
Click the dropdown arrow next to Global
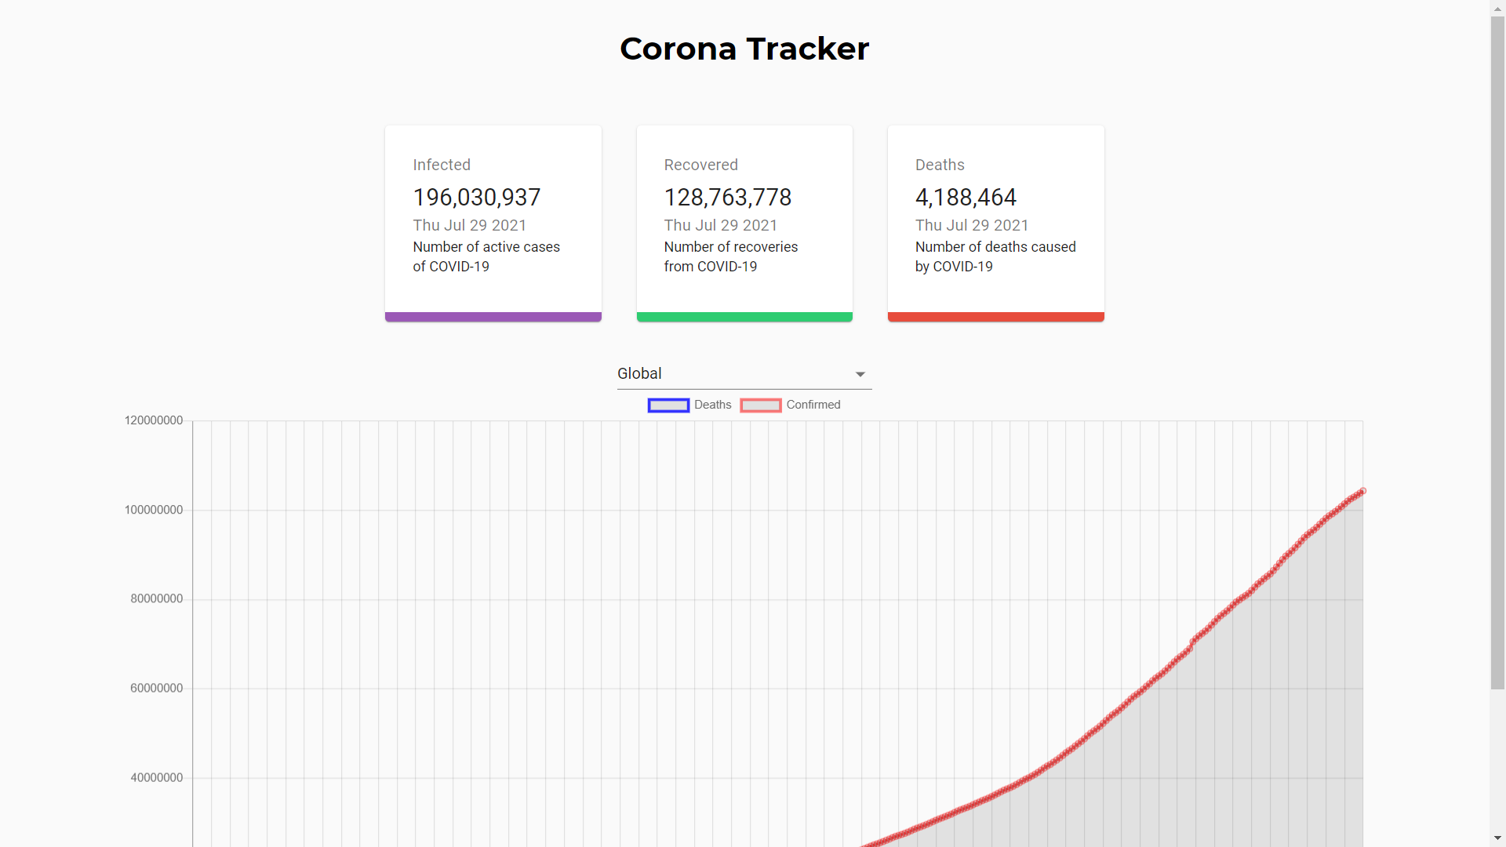pyautogui.click(x=860, y=375)
